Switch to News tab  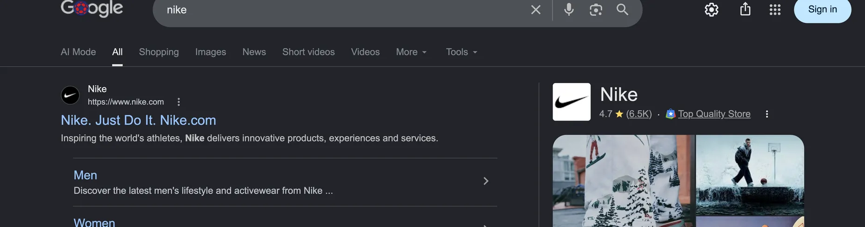click(x=254, y=52)
